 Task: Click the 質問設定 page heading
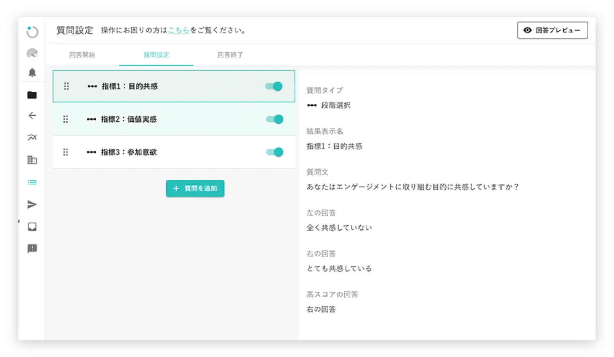click(75, 30)
